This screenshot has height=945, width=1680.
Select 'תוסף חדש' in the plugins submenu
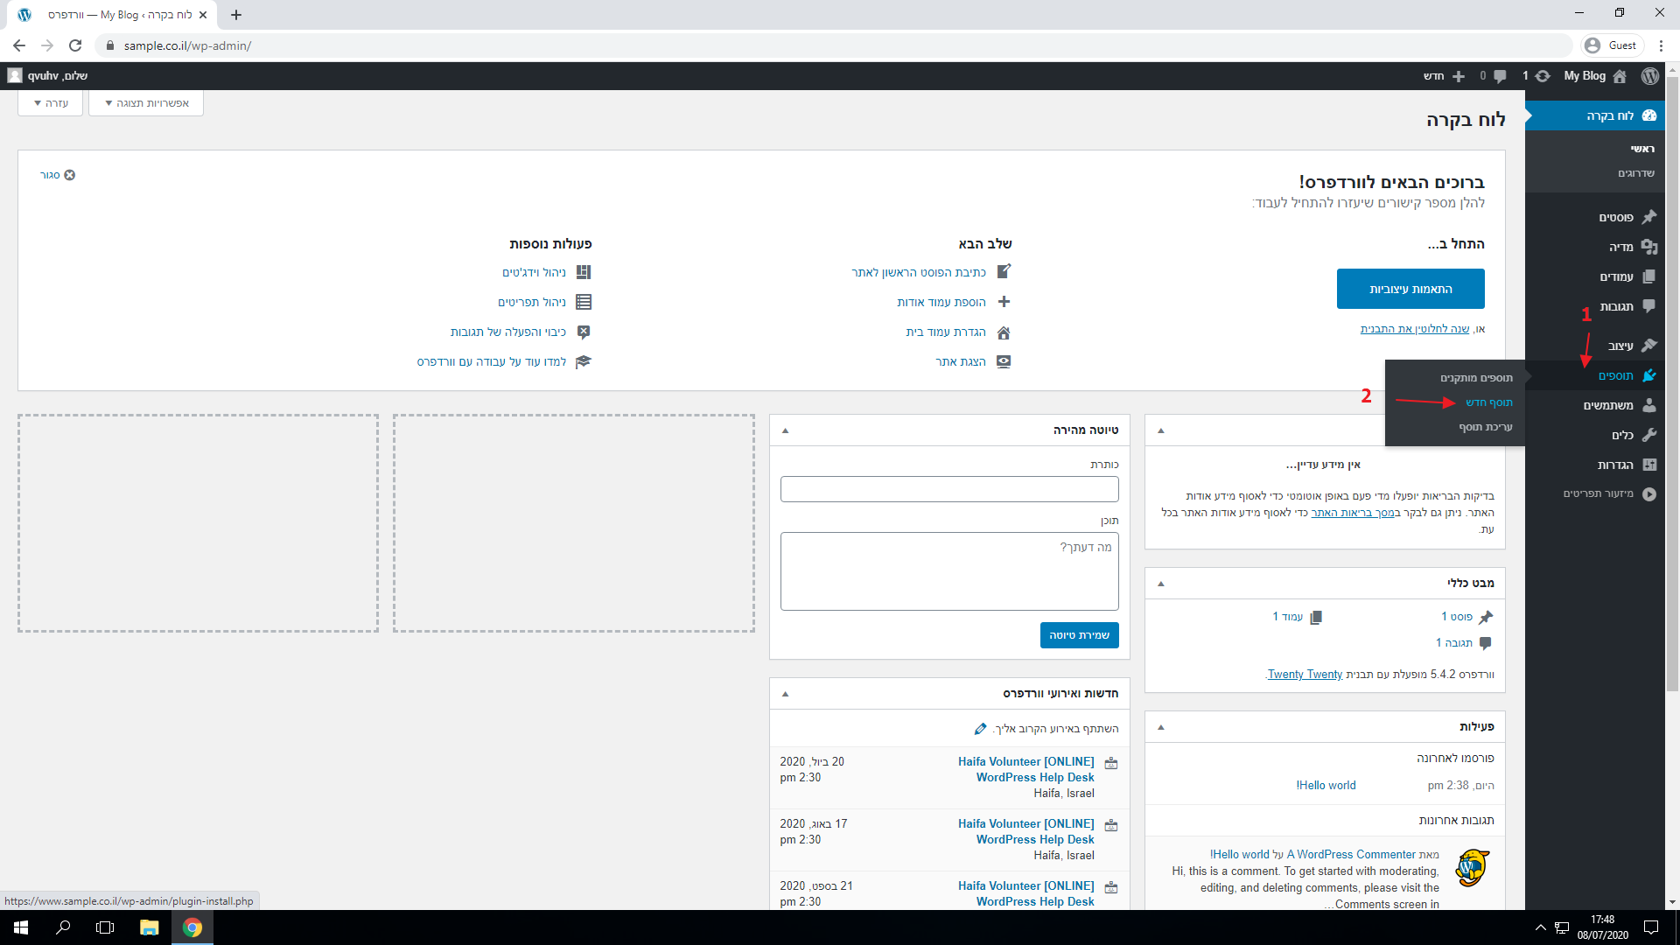click(x=1489, y=402)
